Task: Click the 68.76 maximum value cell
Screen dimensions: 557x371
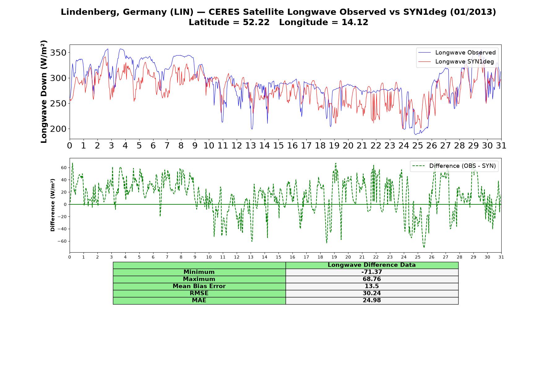Action: [372, 279]
